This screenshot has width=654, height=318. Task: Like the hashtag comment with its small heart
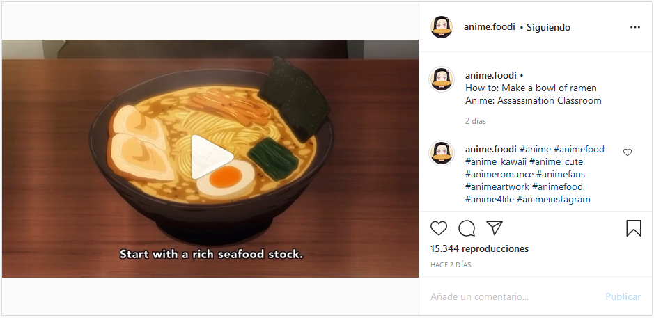pos(628,152)
